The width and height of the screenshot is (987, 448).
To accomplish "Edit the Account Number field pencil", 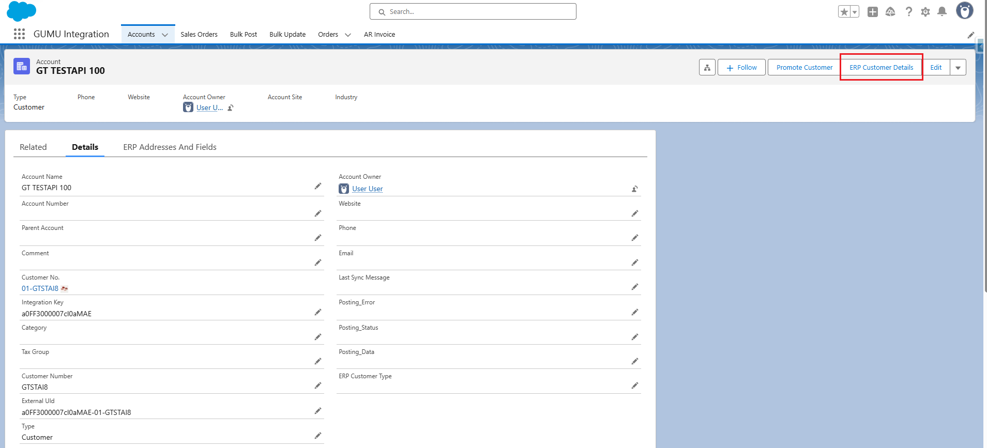I will (x=318, y=213).
